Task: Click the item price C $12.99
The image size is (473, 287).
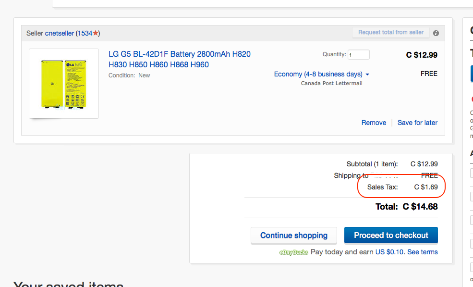Action: tap(422, 55)
